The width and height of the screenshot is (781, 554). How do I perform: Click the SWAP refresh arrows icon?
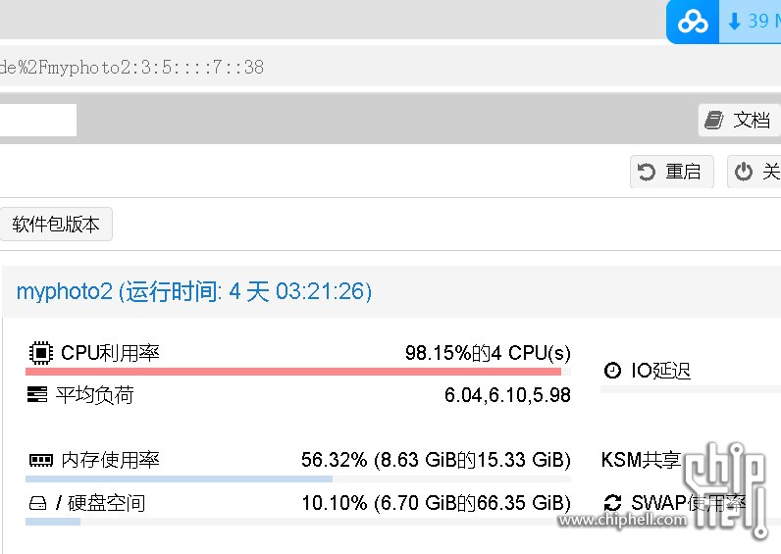[x=612, y=503]
